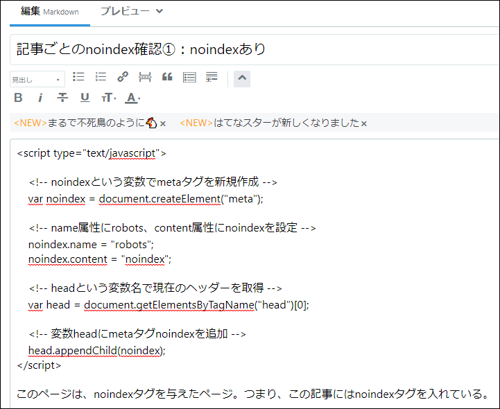
Task: Open the はてなスターが新しくなりました news link
Action: [x=270, y=123]
